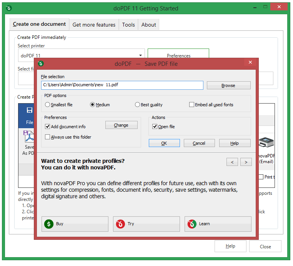Enable Embed all used fonts checkbox

click(x=191, y=105)
